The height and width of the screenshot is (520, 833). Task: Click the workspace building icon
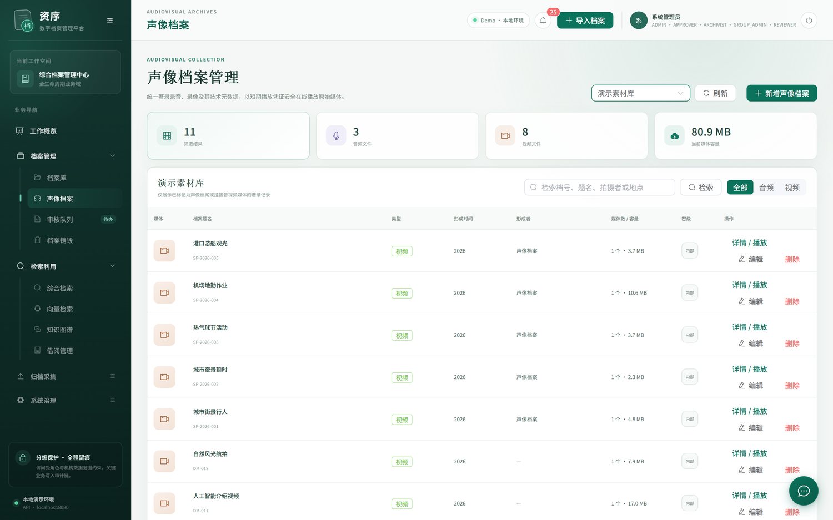(25, 79)
